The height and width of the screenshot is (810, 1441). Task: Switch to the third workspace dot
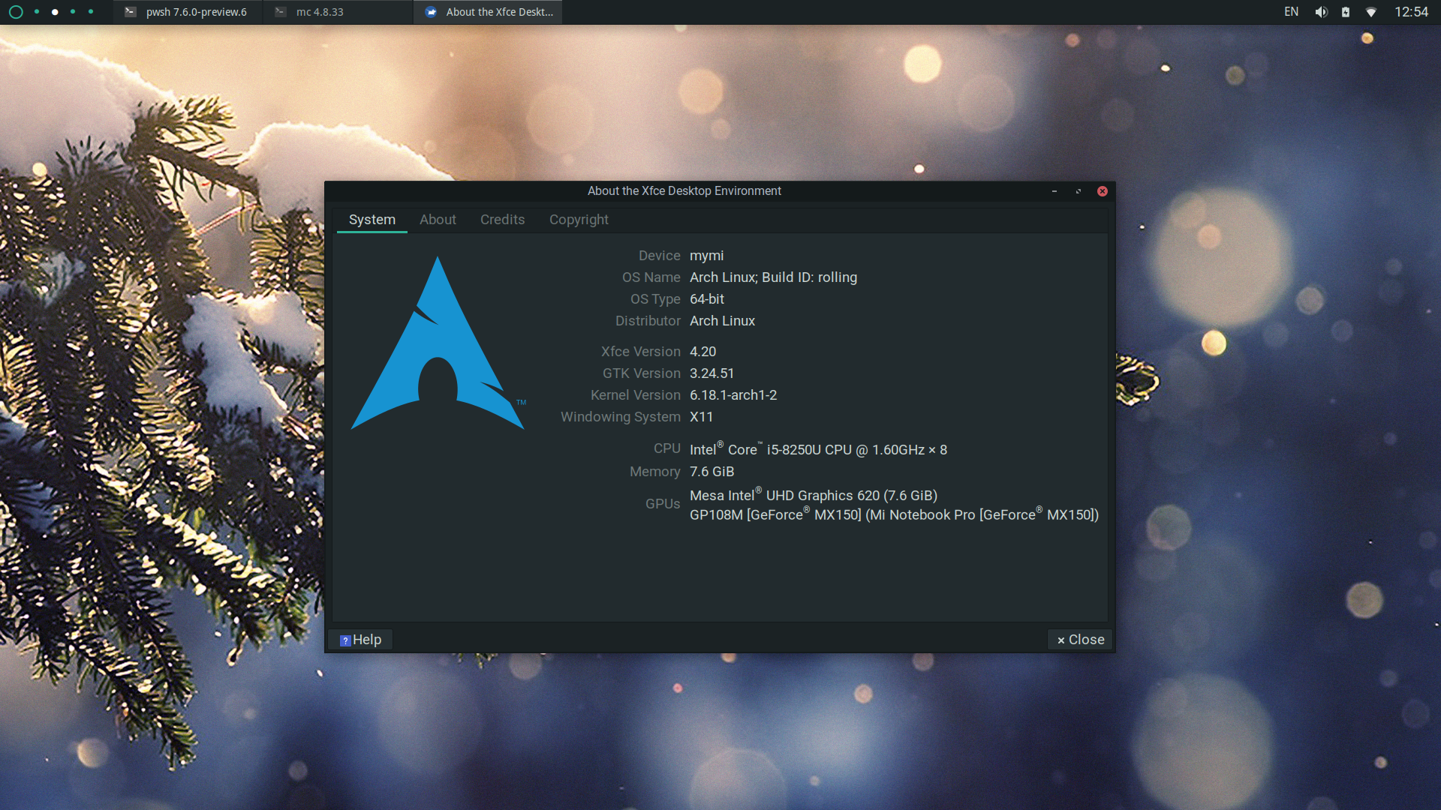pos(73,12)
